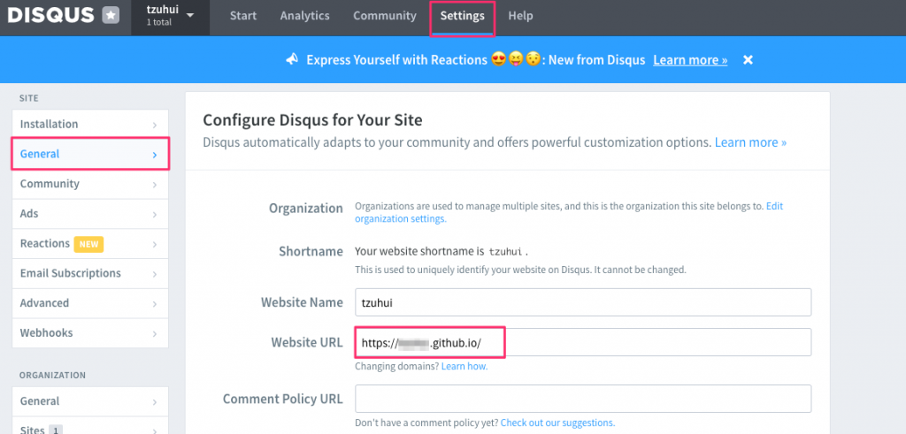Viewport: 906px width, 434px height.
Task: Open General under Organization section
Action: coord(90,401)
